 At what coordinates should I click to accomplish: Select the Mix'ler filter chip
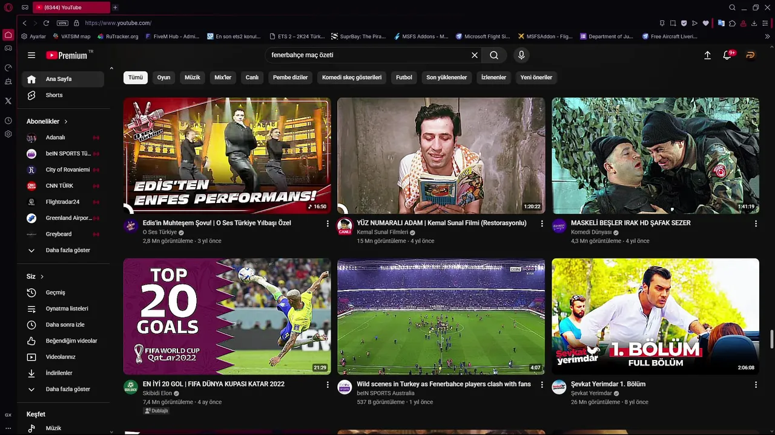(x=223, y=77)
